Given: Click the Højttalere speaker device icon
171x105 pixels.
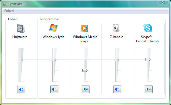Looking at the screenshot, I should (21, 29).
